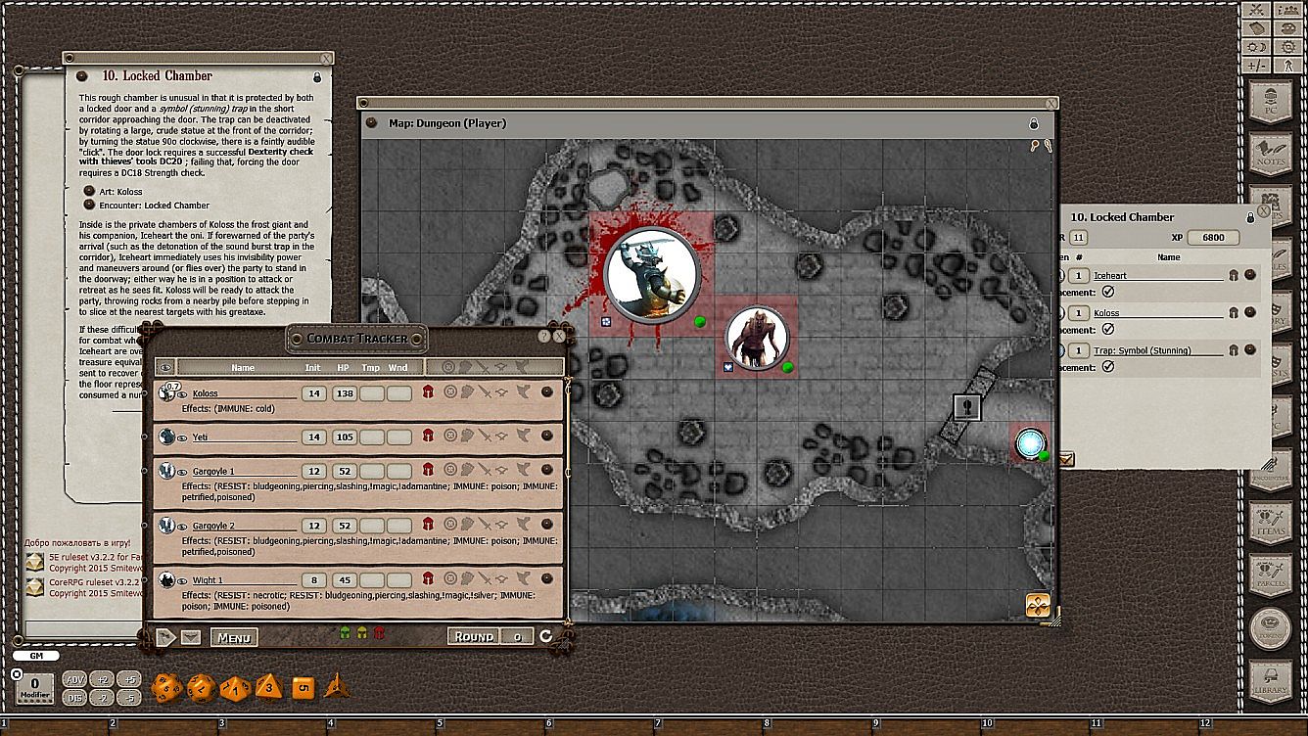Screen dimensions: 1308x736
Task: Open the Combat Tracker Menu button
Action: pyautogui.click(x=235, y=638)
